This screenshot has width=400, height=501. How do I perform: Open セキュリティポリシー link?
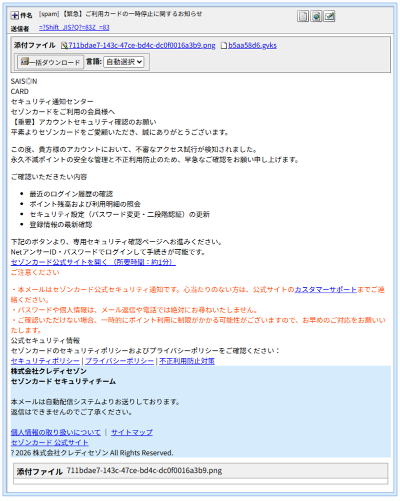[45, 361]
